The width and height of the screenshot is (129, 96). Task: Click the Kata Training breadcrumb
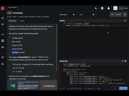point(13,7)
